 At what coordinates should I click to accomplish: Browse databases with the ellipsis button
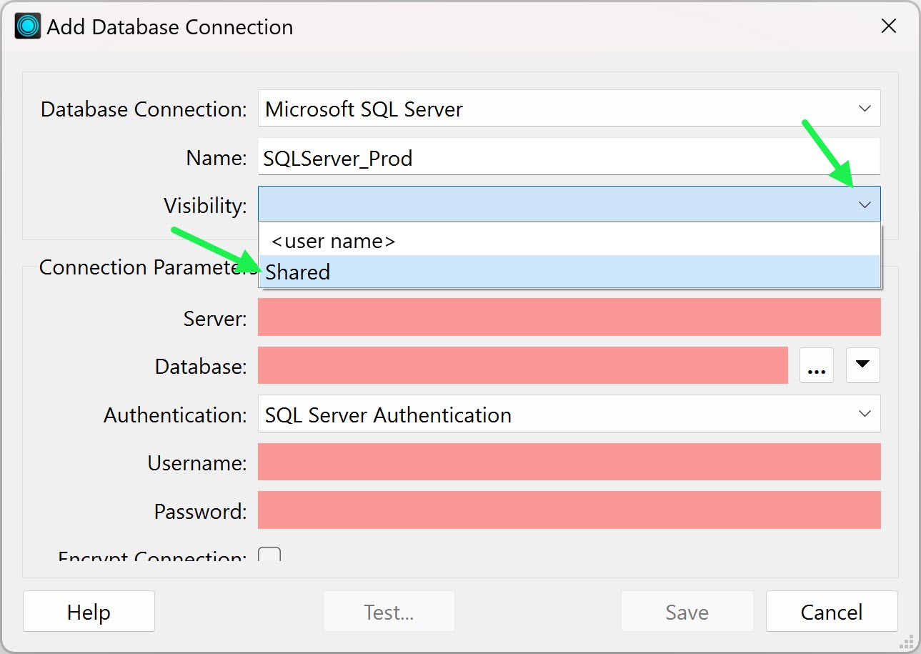click(816, 365)
